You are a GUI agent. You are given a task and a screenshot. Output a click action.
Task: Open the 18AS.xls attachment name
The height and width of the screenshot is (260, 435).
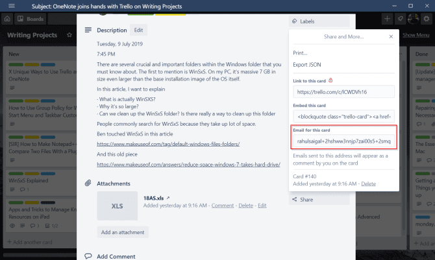(x=153, y=198)
